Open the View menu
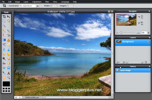 click(x=55, y=2)
